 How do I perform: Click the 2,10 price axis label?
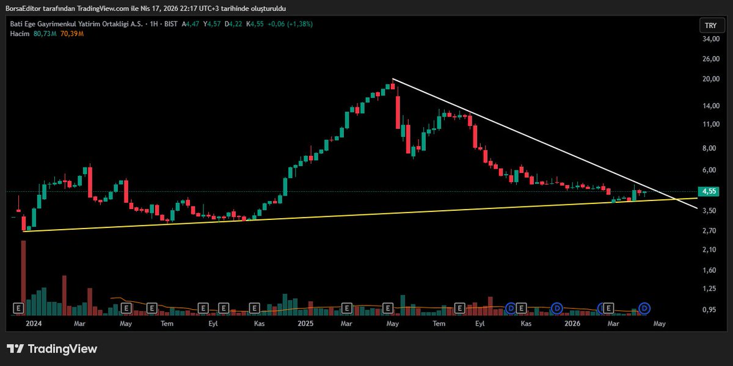click(x=710, y=250)
